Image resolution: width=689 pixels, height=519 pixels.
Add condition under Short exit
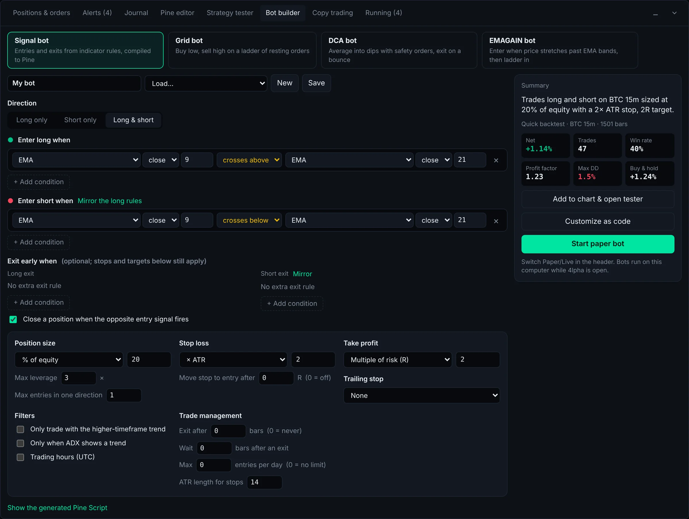click(292, 304)
